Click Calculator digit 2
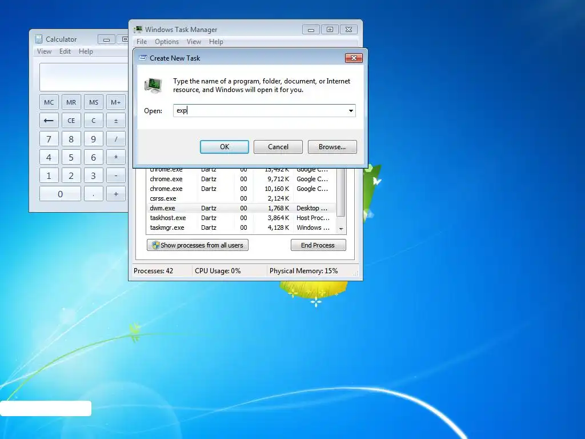This screenshot has width=585, height=439. point(71,175)
